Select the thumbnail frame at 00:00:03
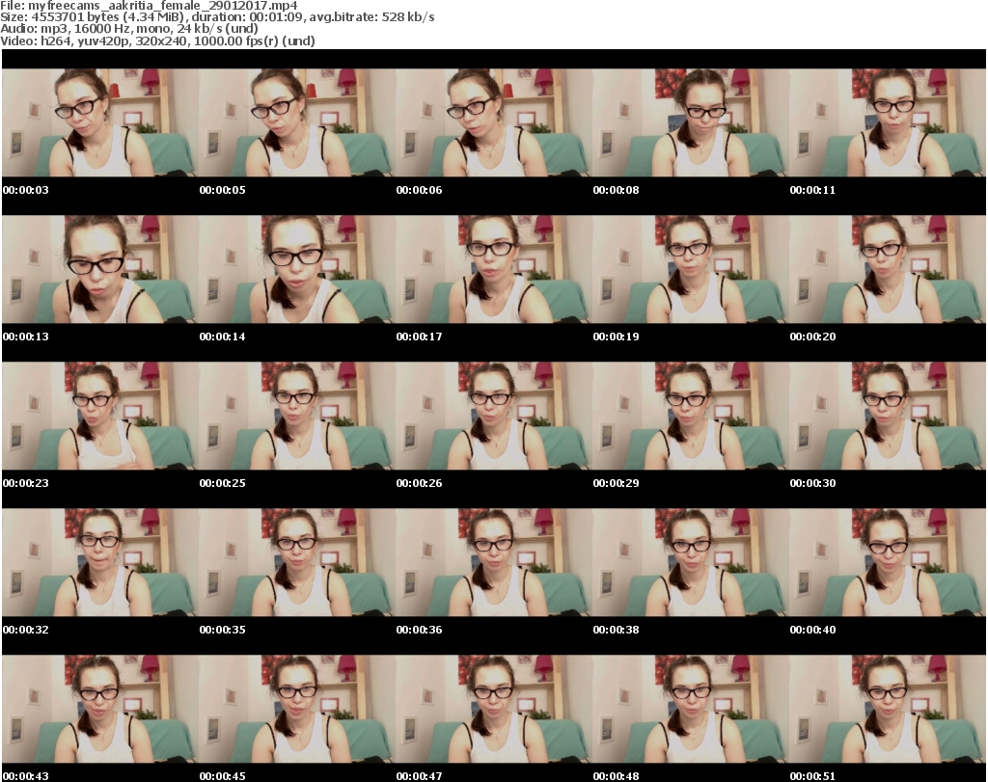 click(100, 122)
